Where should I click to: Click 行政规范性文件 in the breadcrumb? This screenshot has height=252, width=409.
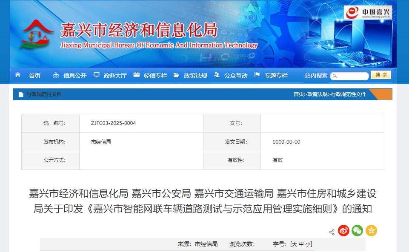(x=348, y=94)
